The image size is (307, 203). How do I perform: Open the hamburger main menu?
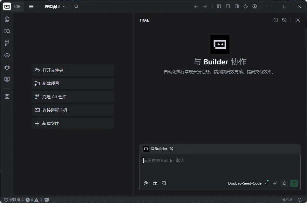[31, 6]
